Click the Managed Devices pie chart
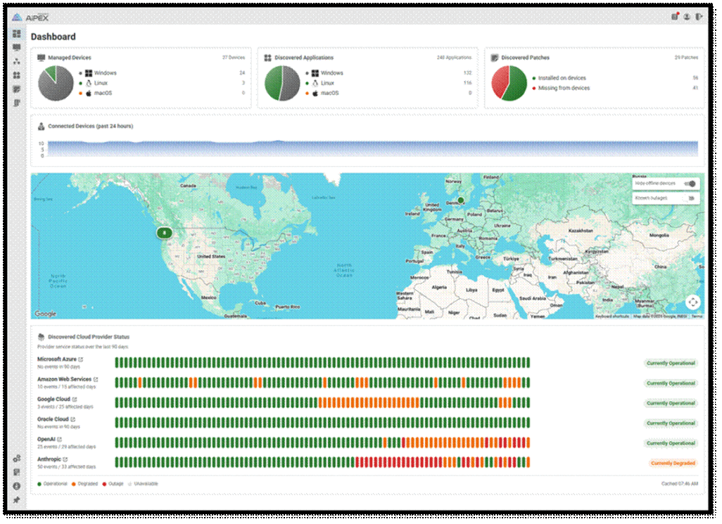 (56, 83)
